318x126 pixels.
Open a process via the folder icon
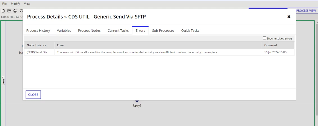pyautogui.click(x=9, y=11)
